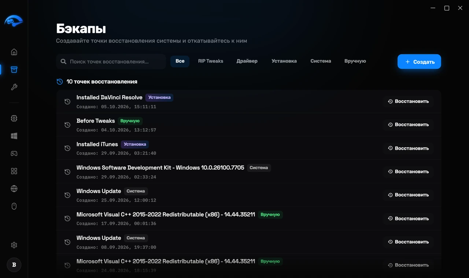Open the gamepad gaming section in sidebar

pos(14,153)
